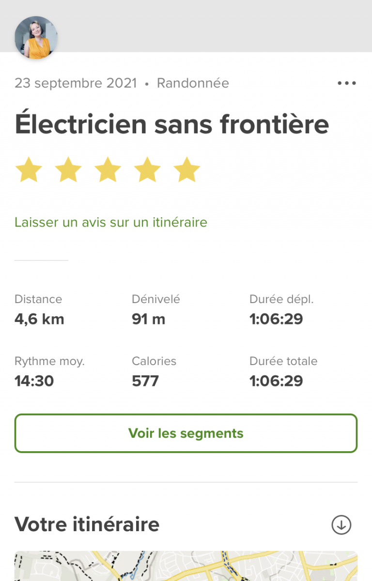Tap the Votre itinéraire section heading
Screen dimensions: 372x581
coord(87,524)
